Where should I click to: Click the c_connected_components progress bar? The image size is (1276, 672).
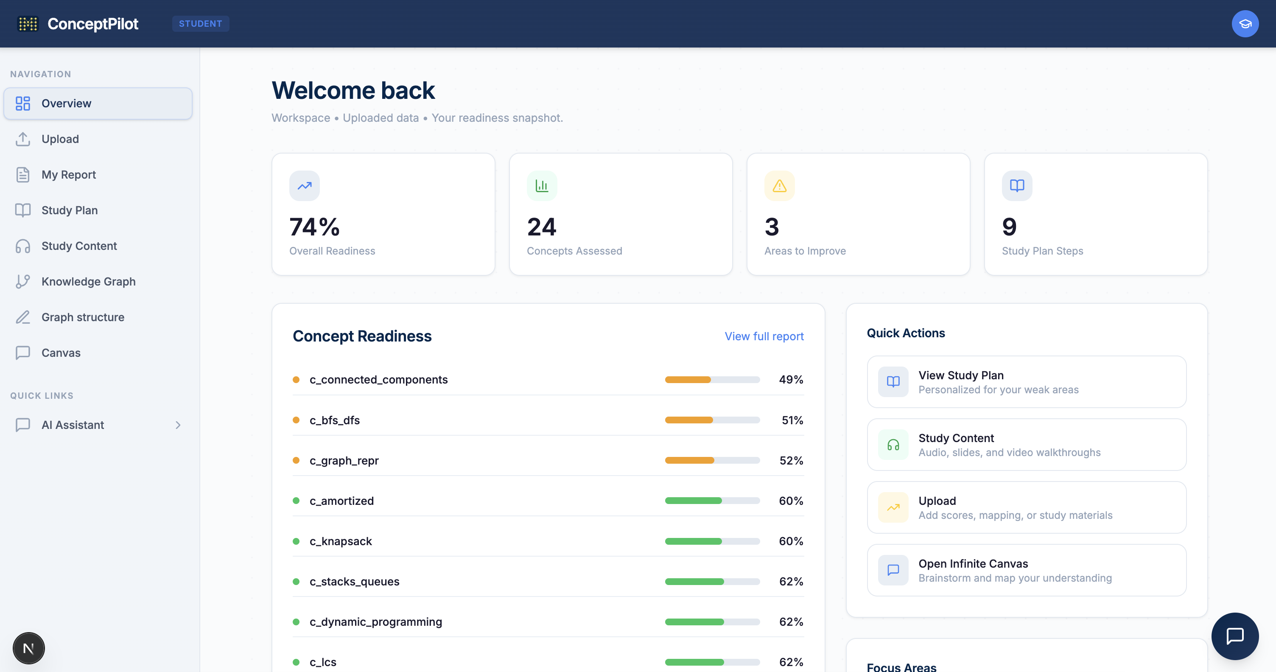pos(712,380)
